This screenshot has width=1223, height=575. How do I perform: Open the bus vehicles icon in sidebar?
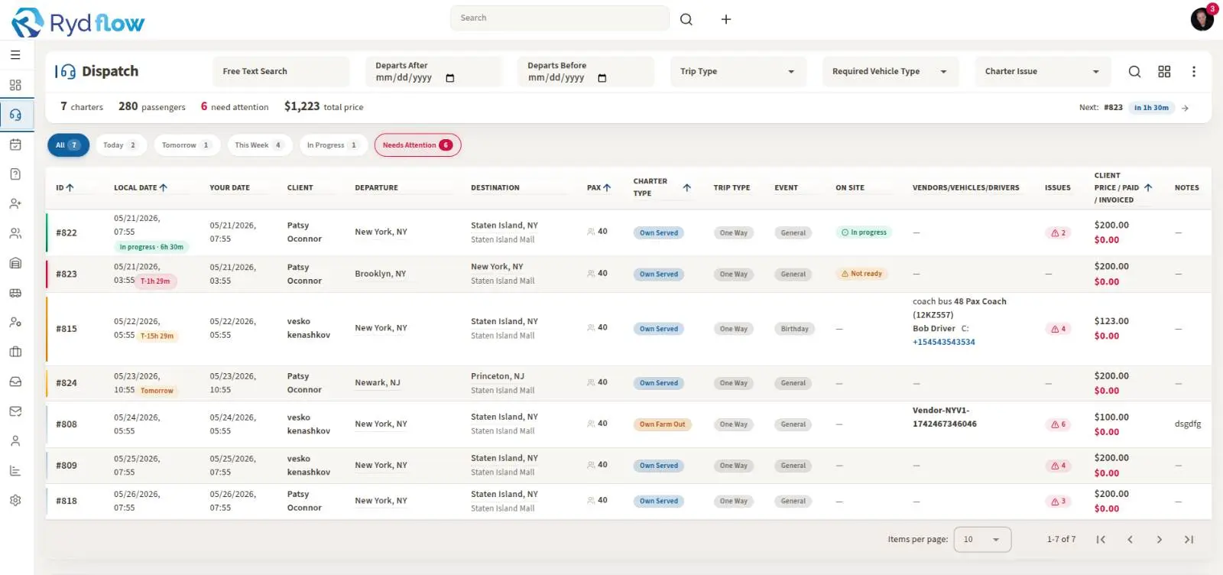tap(15, 293)
